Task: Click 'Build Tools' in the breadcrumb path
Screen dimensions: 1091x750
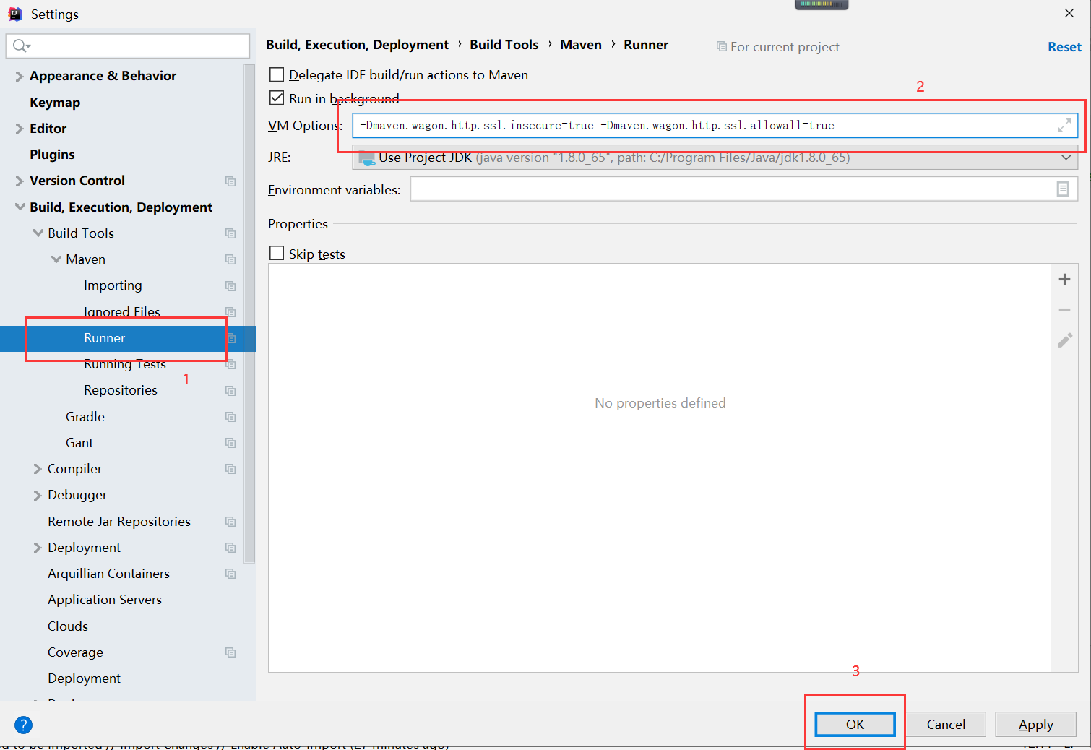Action: (x=504, y=44)
